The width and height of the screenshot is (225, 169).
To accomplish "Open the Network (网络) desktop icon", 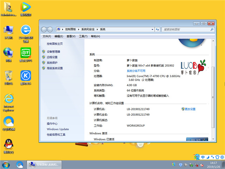I will point(8,55).
